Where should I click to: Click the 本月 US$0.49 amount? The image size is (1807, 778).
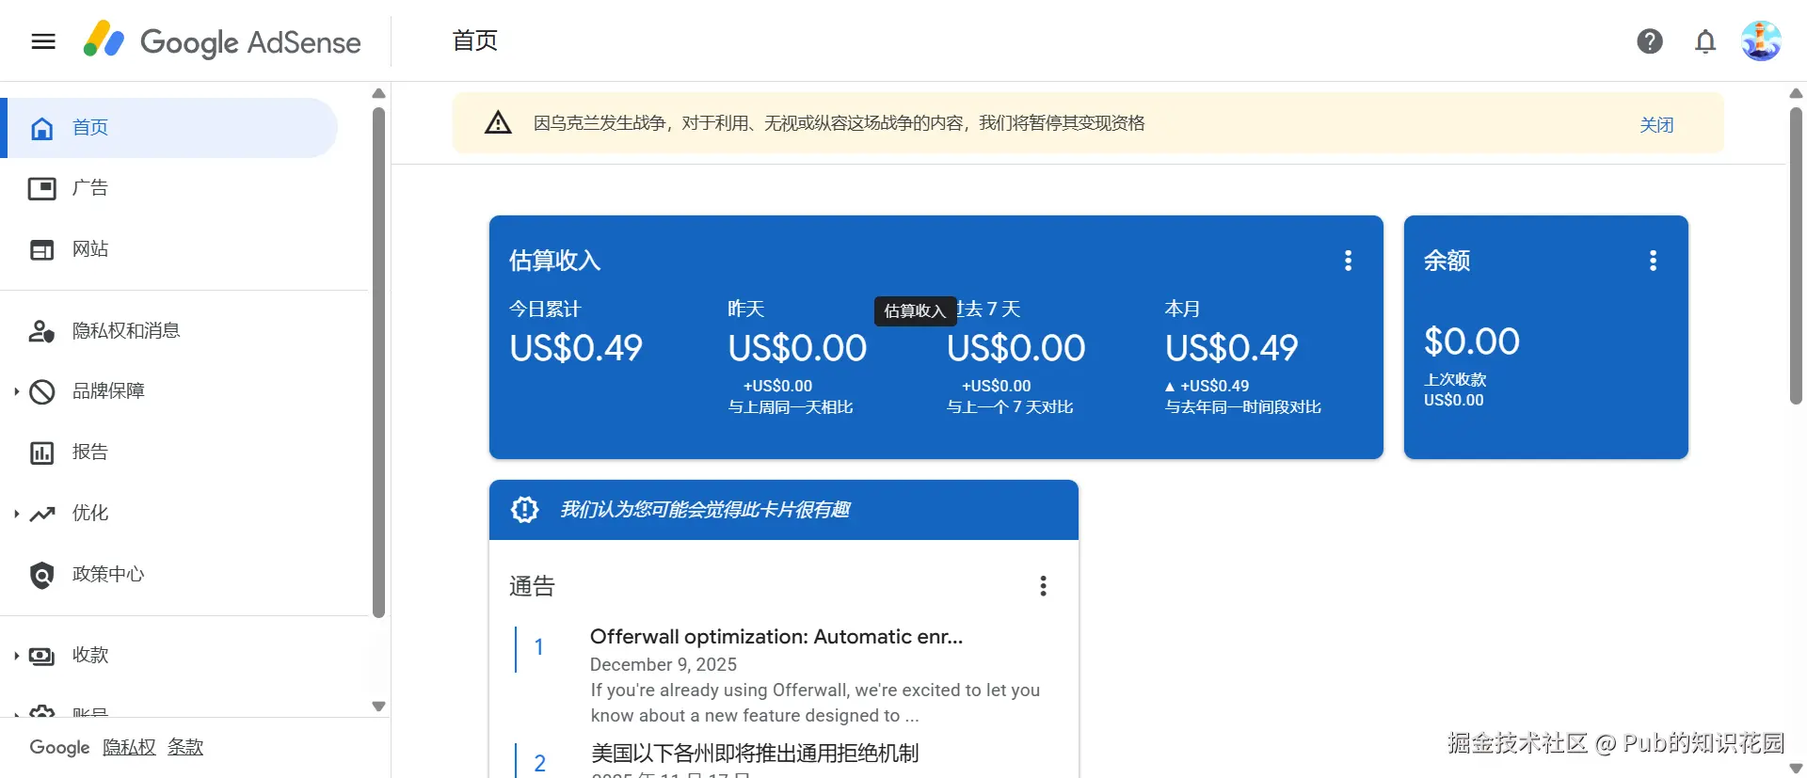1231,349
